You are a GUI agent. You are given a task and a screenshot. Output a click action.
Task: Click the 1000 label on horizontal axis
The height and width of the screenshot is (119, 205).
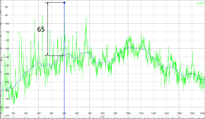click(x=128, y=113)
